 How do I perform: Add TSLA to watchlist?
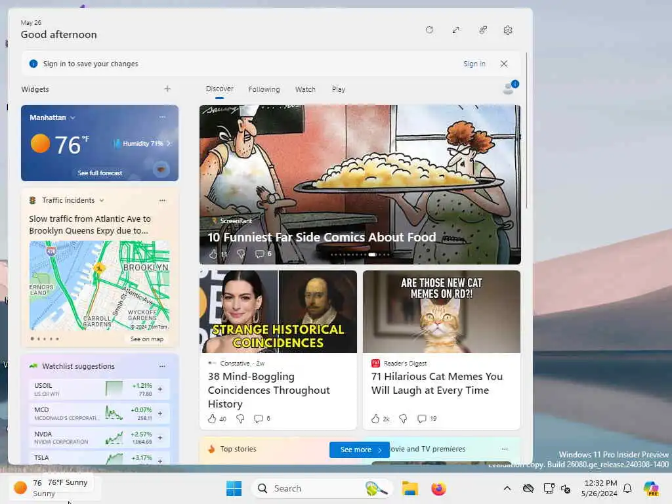pyautogui.click(x=160, y=461)
